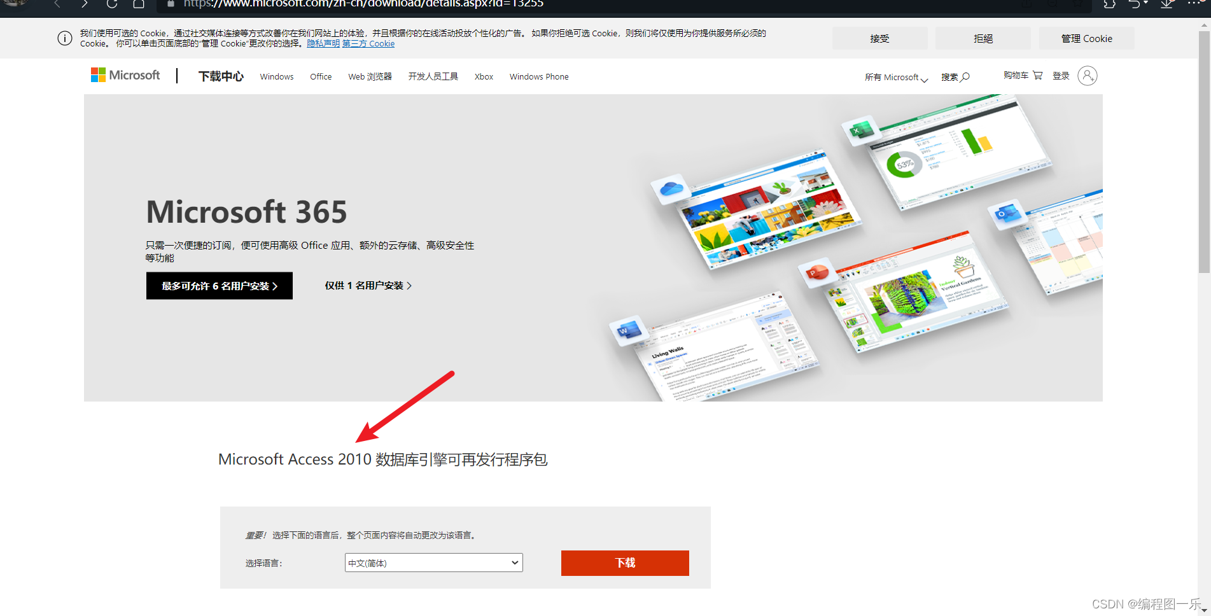Click the user account avatar icon

pyautogui.click(x=1088, y=76)
